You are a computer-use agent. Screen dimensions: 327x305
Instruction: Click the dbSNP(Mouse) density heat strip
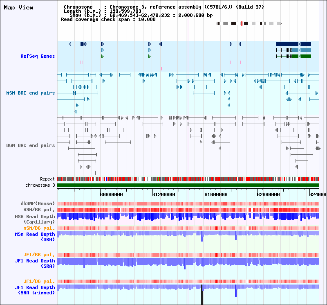point(188,204)
